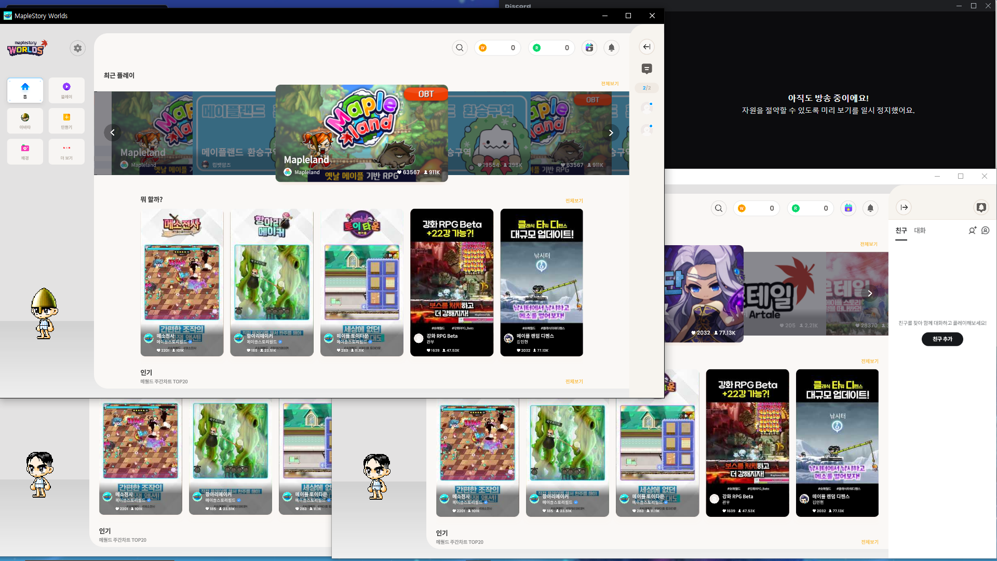Image resolution: width=997 pixels, height=561 pixels.
Task: Open the chat message icon in the right strip
Action: click(646, 69)
